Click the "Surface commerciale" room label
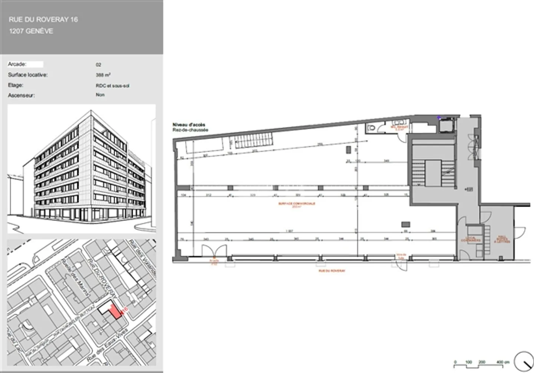Screen dimensions: 534x373 [x=297, y=205]
